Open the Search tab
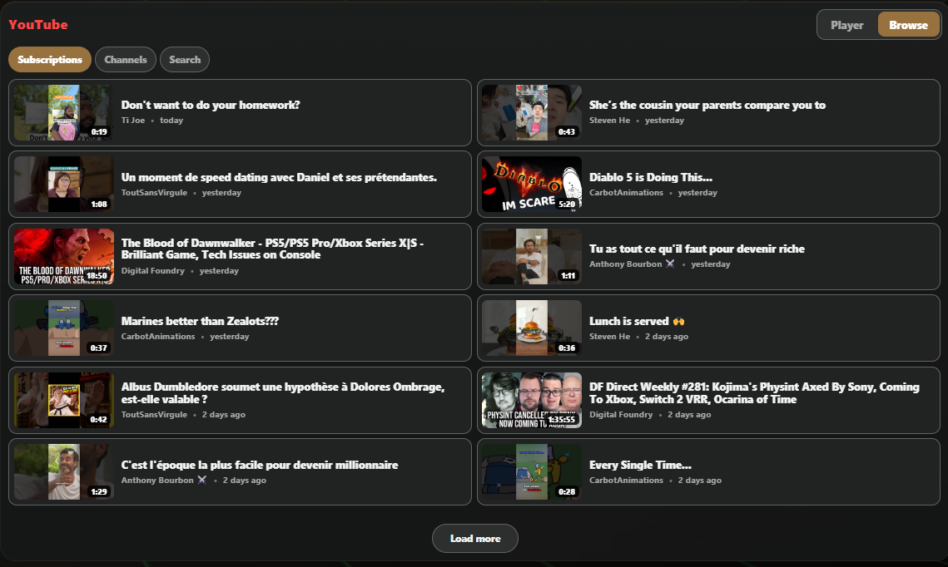 185,60
